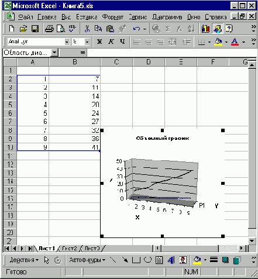Viewport: 258px width, 279px height.
Task: Click the AutoSum sigma icon
Action: click(x=168, y=29)
